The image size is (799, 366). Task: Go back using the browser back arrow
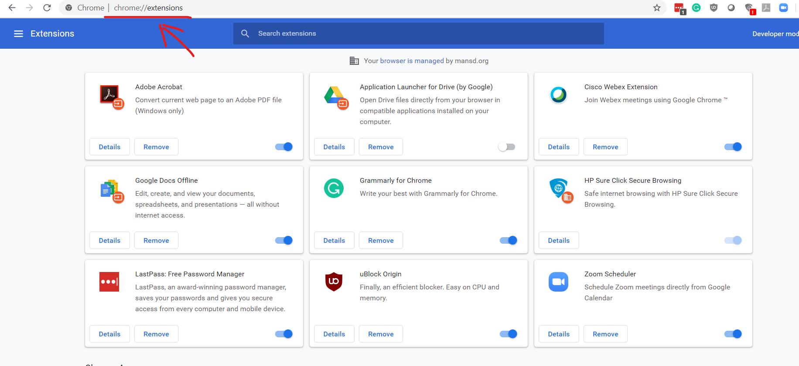point(12,8)
